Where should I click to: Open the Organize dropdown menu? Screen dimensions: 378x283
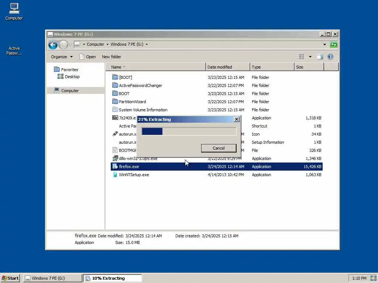tap(62, 57)
